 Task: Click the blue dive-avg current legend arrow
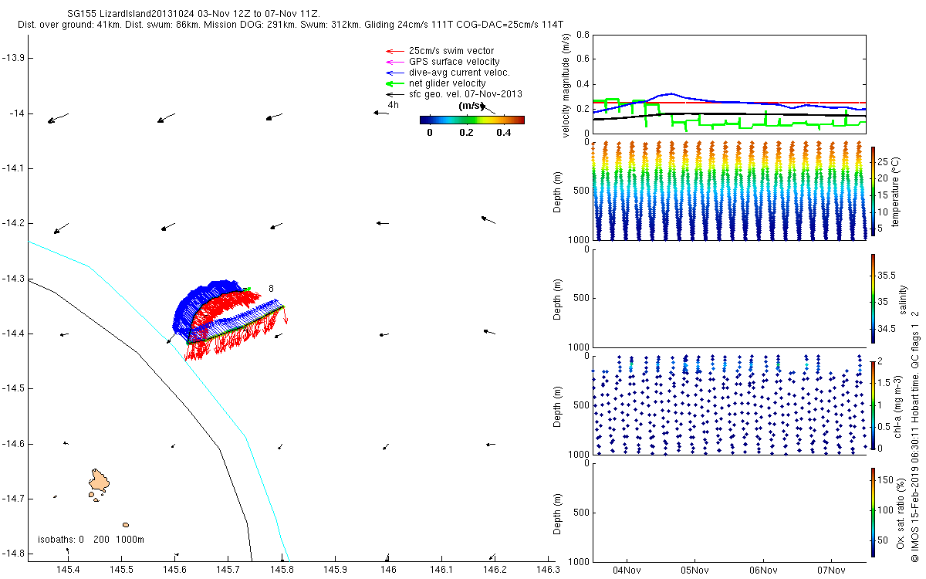click(x=394, y=72)
